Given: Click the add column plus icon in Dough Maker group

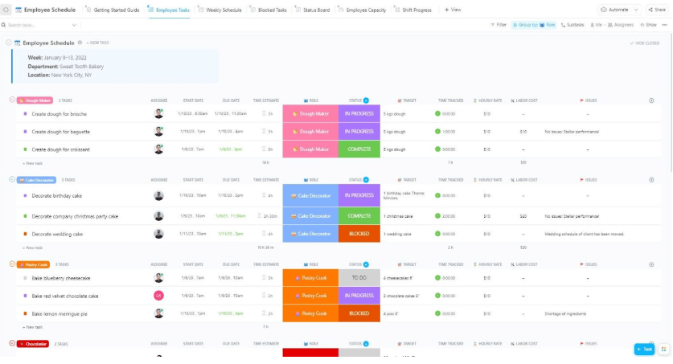Looking at the screenshot, I should (651, 100).
